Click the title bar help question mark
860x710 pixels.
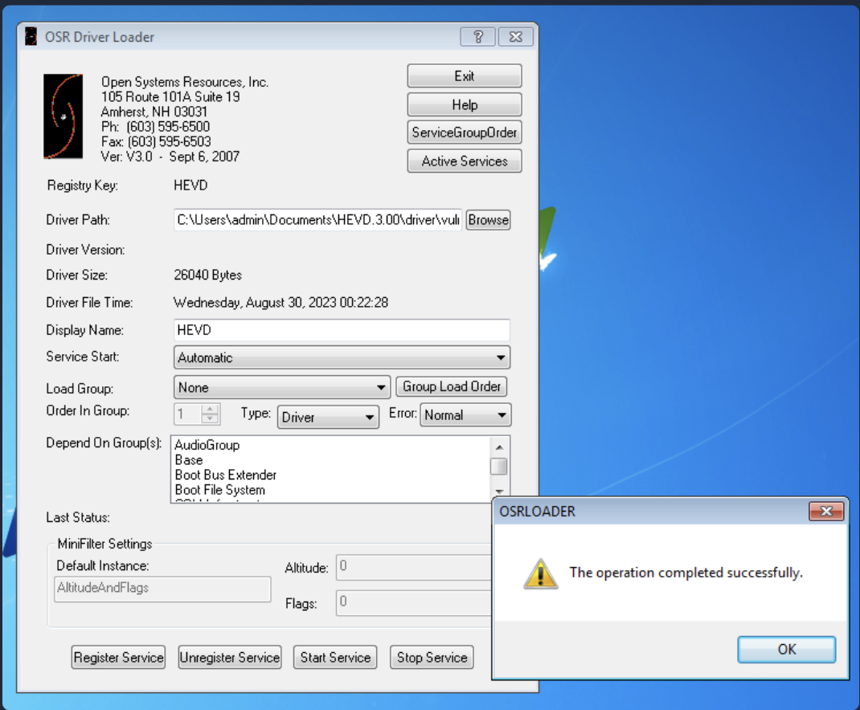478,37
